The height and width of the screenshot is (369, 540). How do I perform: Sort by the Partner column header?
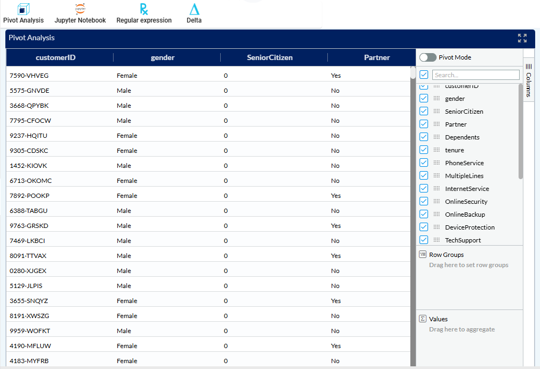pos(377,57)
